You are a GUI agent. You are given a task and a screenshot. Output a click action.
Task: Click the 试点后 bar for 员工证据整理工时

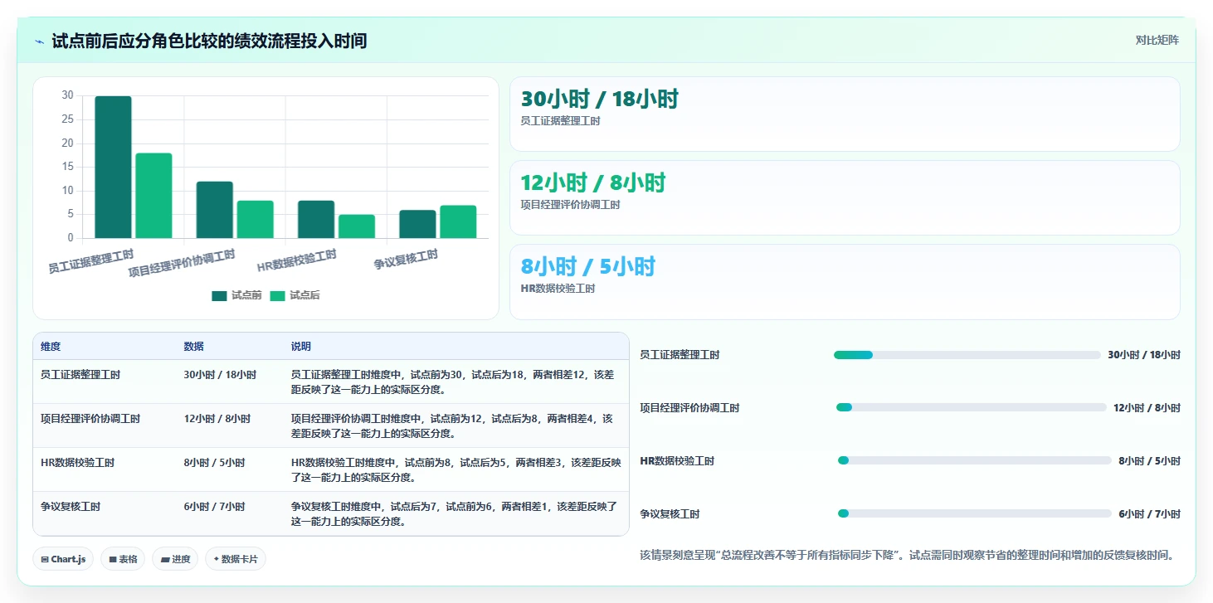(153, 196)
